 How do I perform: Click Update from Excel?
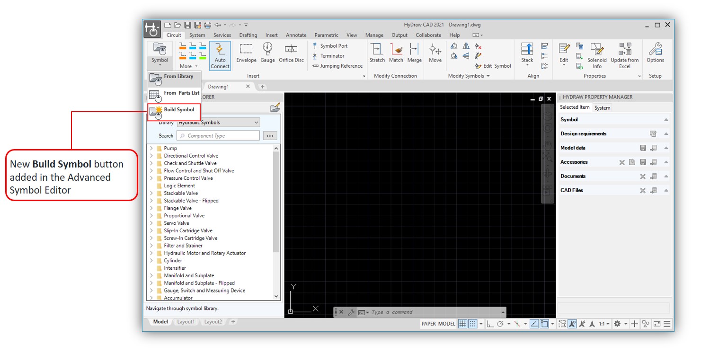[625, 56]
